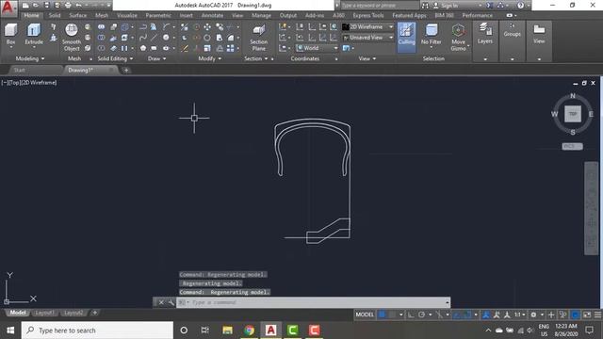The height and width of the screenshot is (339, 603).
Task: Click the Polyline tool in Draw panel
Action: tap(143, 27)
